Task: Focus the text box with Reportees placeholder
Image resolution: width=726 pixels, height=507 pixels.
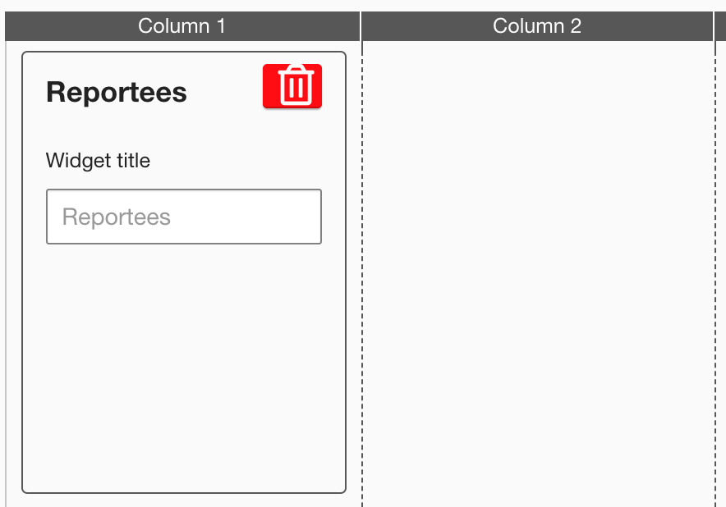Action: tap(183, 217)
